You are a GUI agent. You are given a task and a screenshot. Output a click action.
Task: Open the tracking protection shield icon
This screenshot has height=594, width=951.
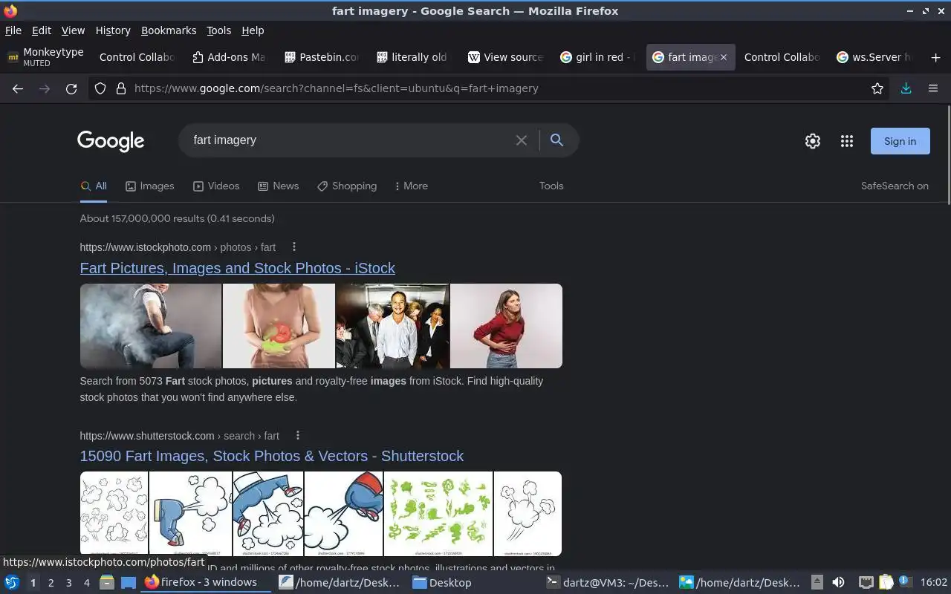100,88
